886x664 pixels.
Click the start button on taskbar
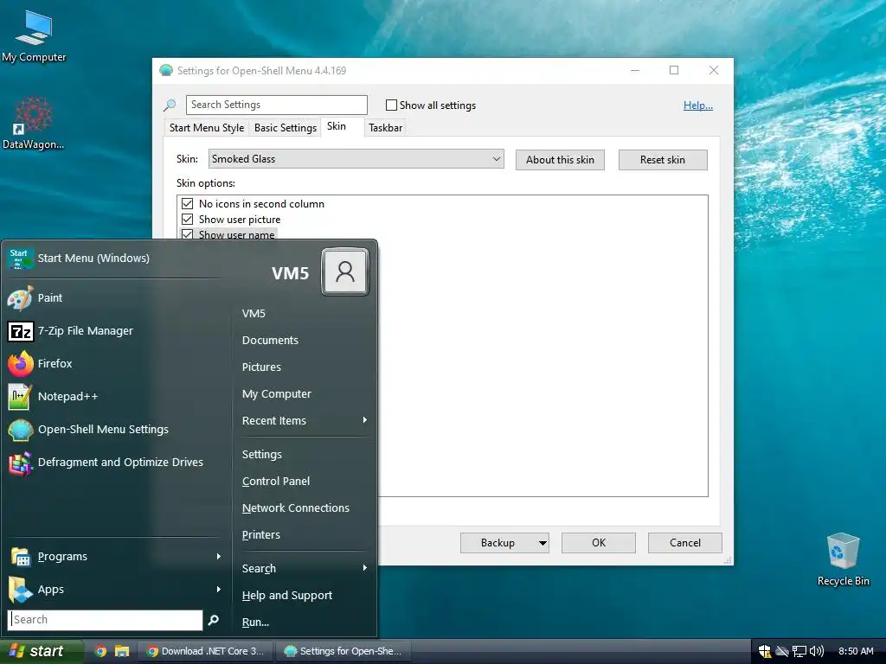pos(42,651)
